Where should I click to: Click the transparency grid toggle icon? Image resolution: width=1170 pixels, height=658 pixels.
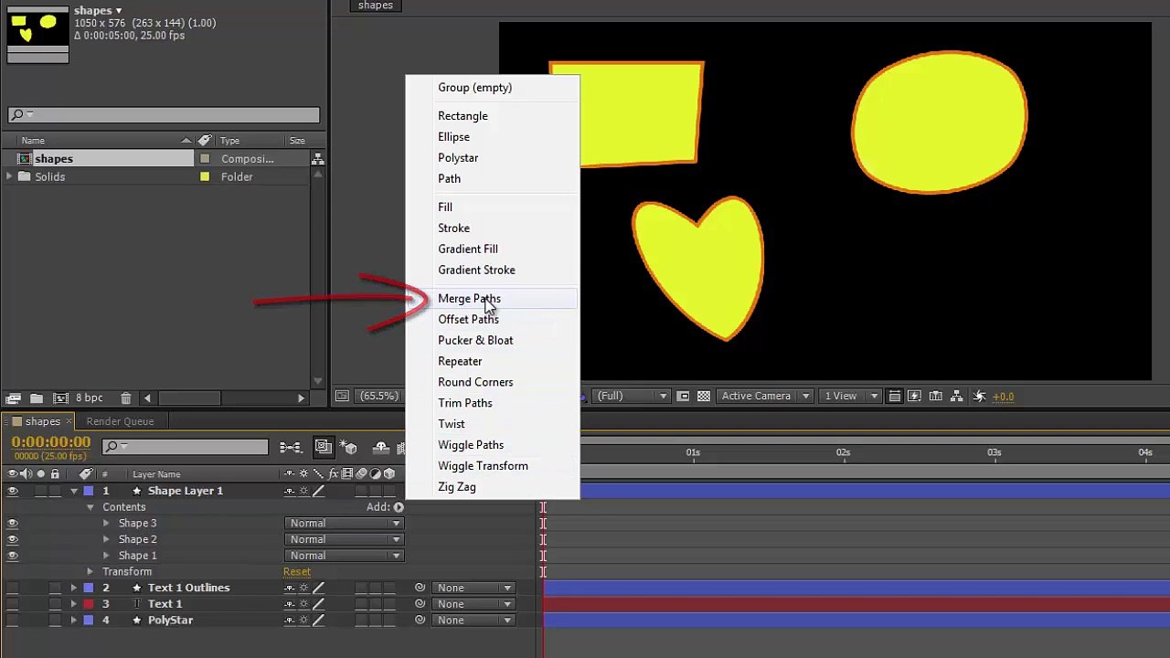[x=703, y=397]
